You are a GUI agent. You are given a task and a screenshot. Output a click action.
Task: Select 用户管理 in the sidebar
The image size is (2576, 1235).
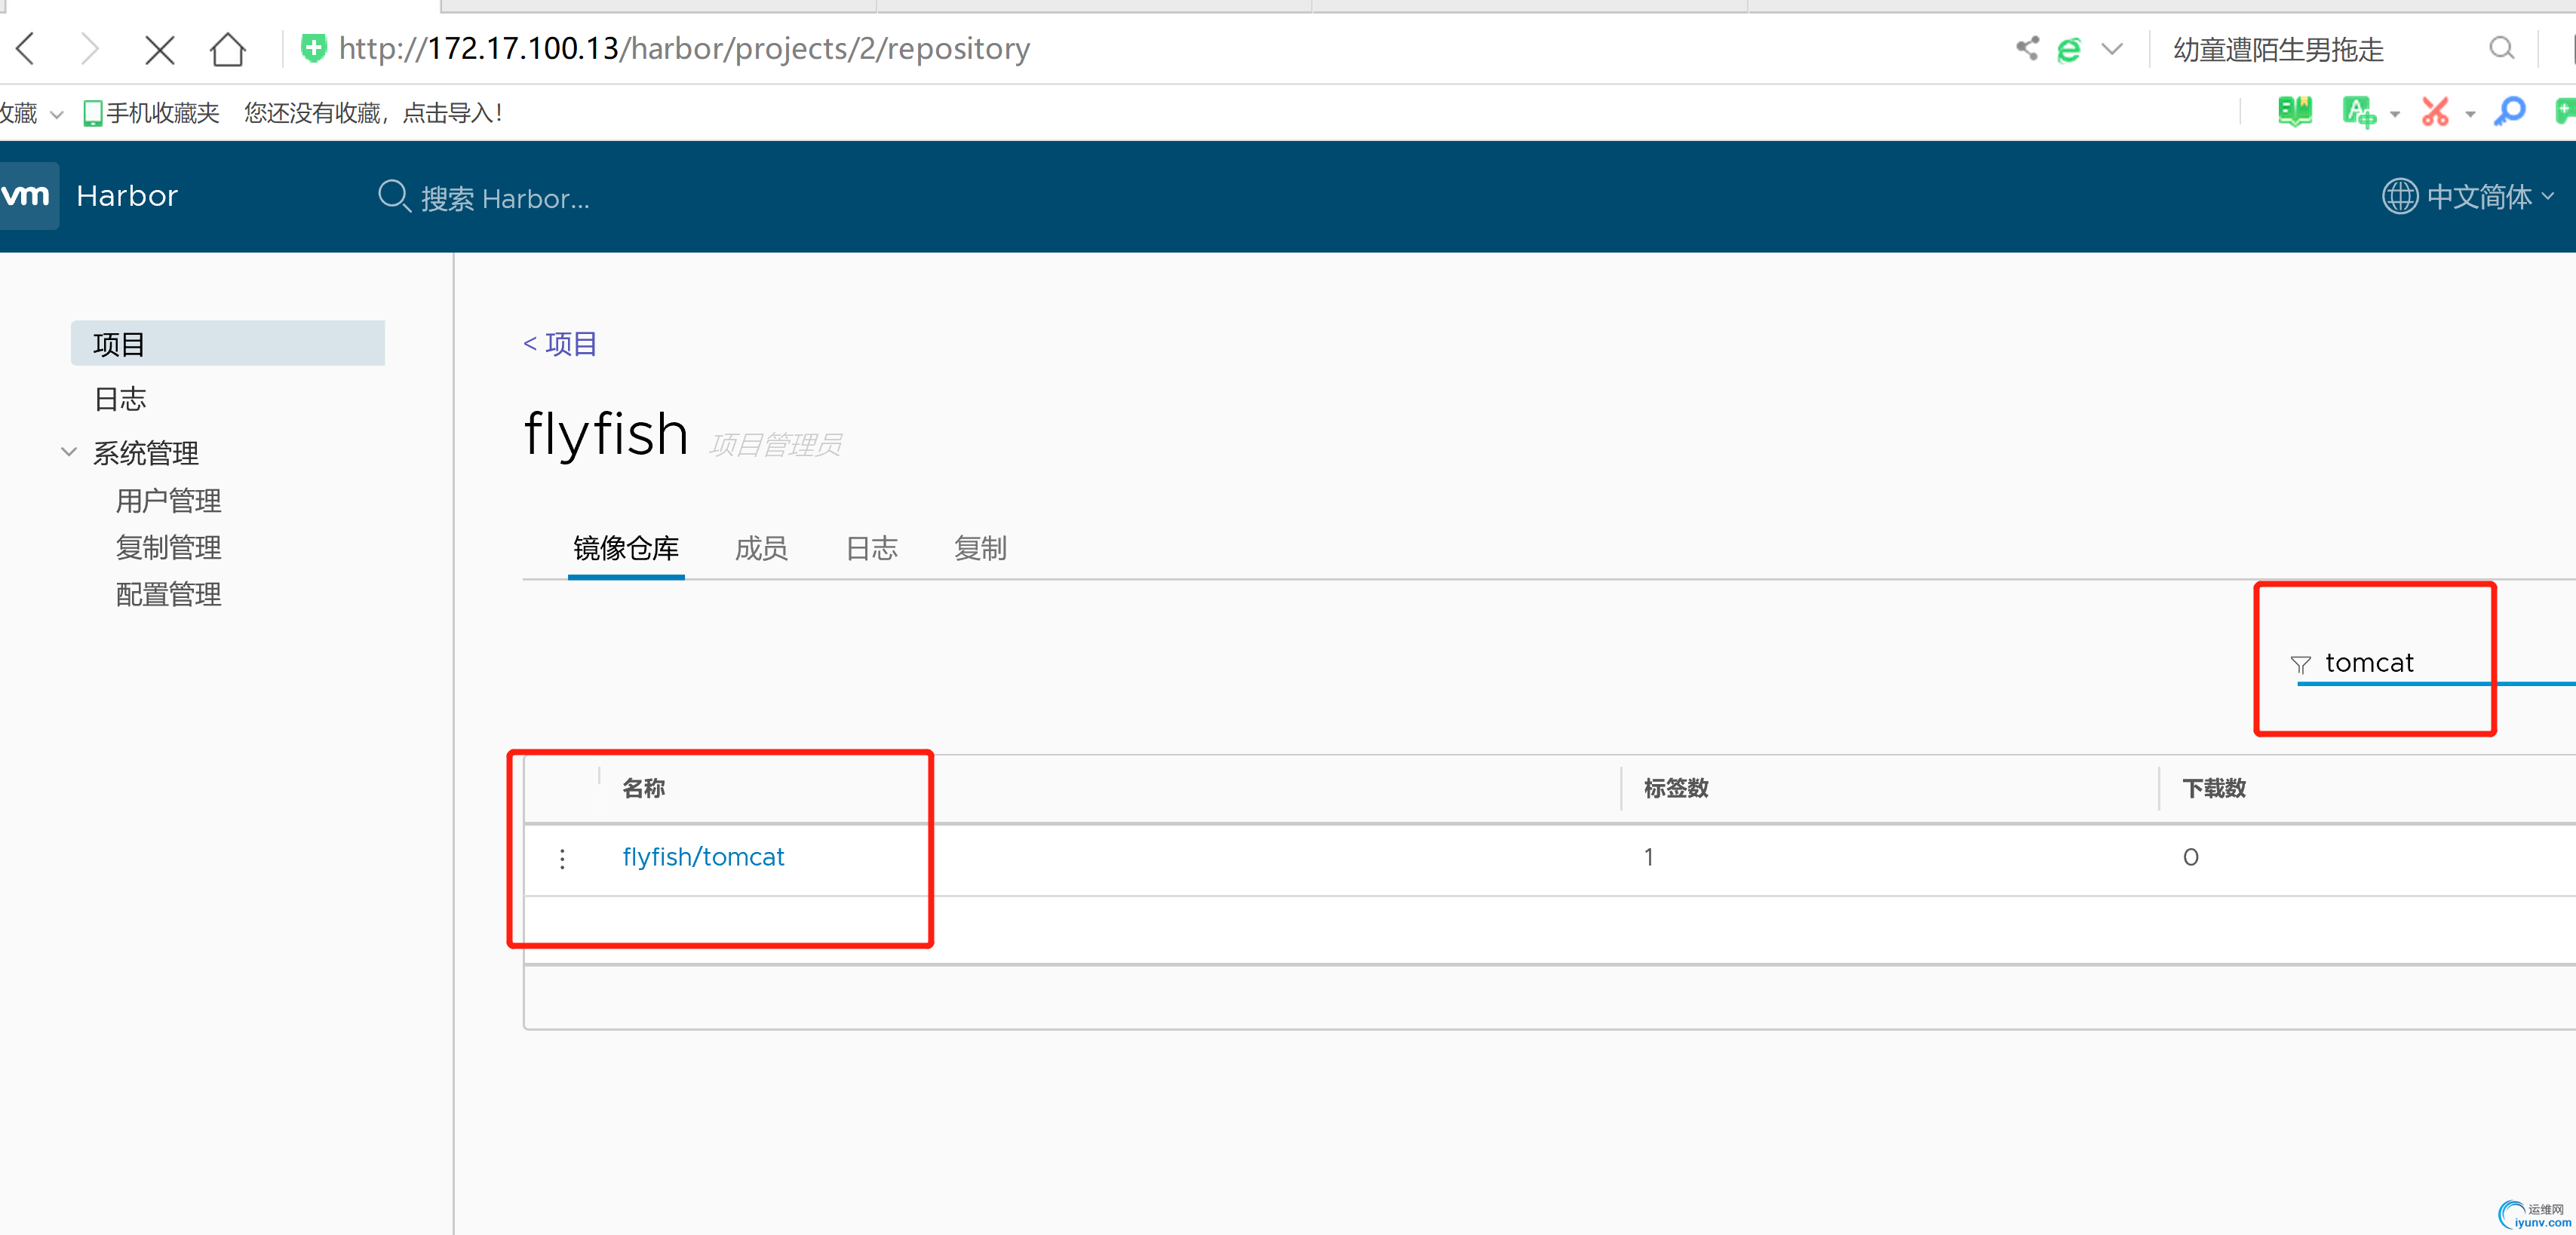tap(168, 501)
